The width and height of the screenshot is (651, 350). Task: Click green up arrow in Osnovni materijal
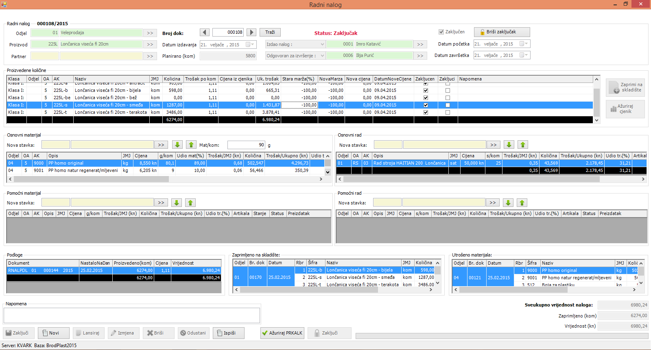191,145
